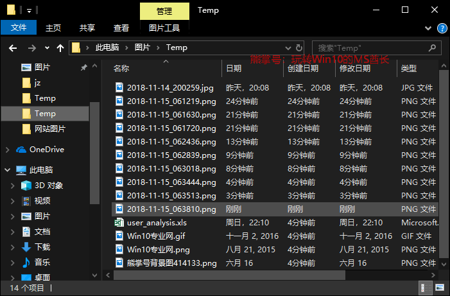Go up one folder level arrow
Viewport: 450px width, 296px height.
pos(60,48)
